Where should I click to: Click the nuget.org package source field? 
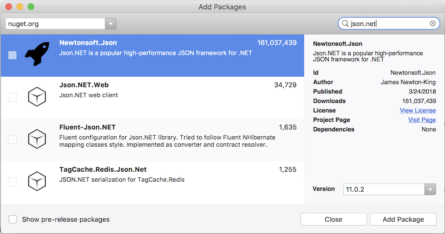[x=55, y=23]
